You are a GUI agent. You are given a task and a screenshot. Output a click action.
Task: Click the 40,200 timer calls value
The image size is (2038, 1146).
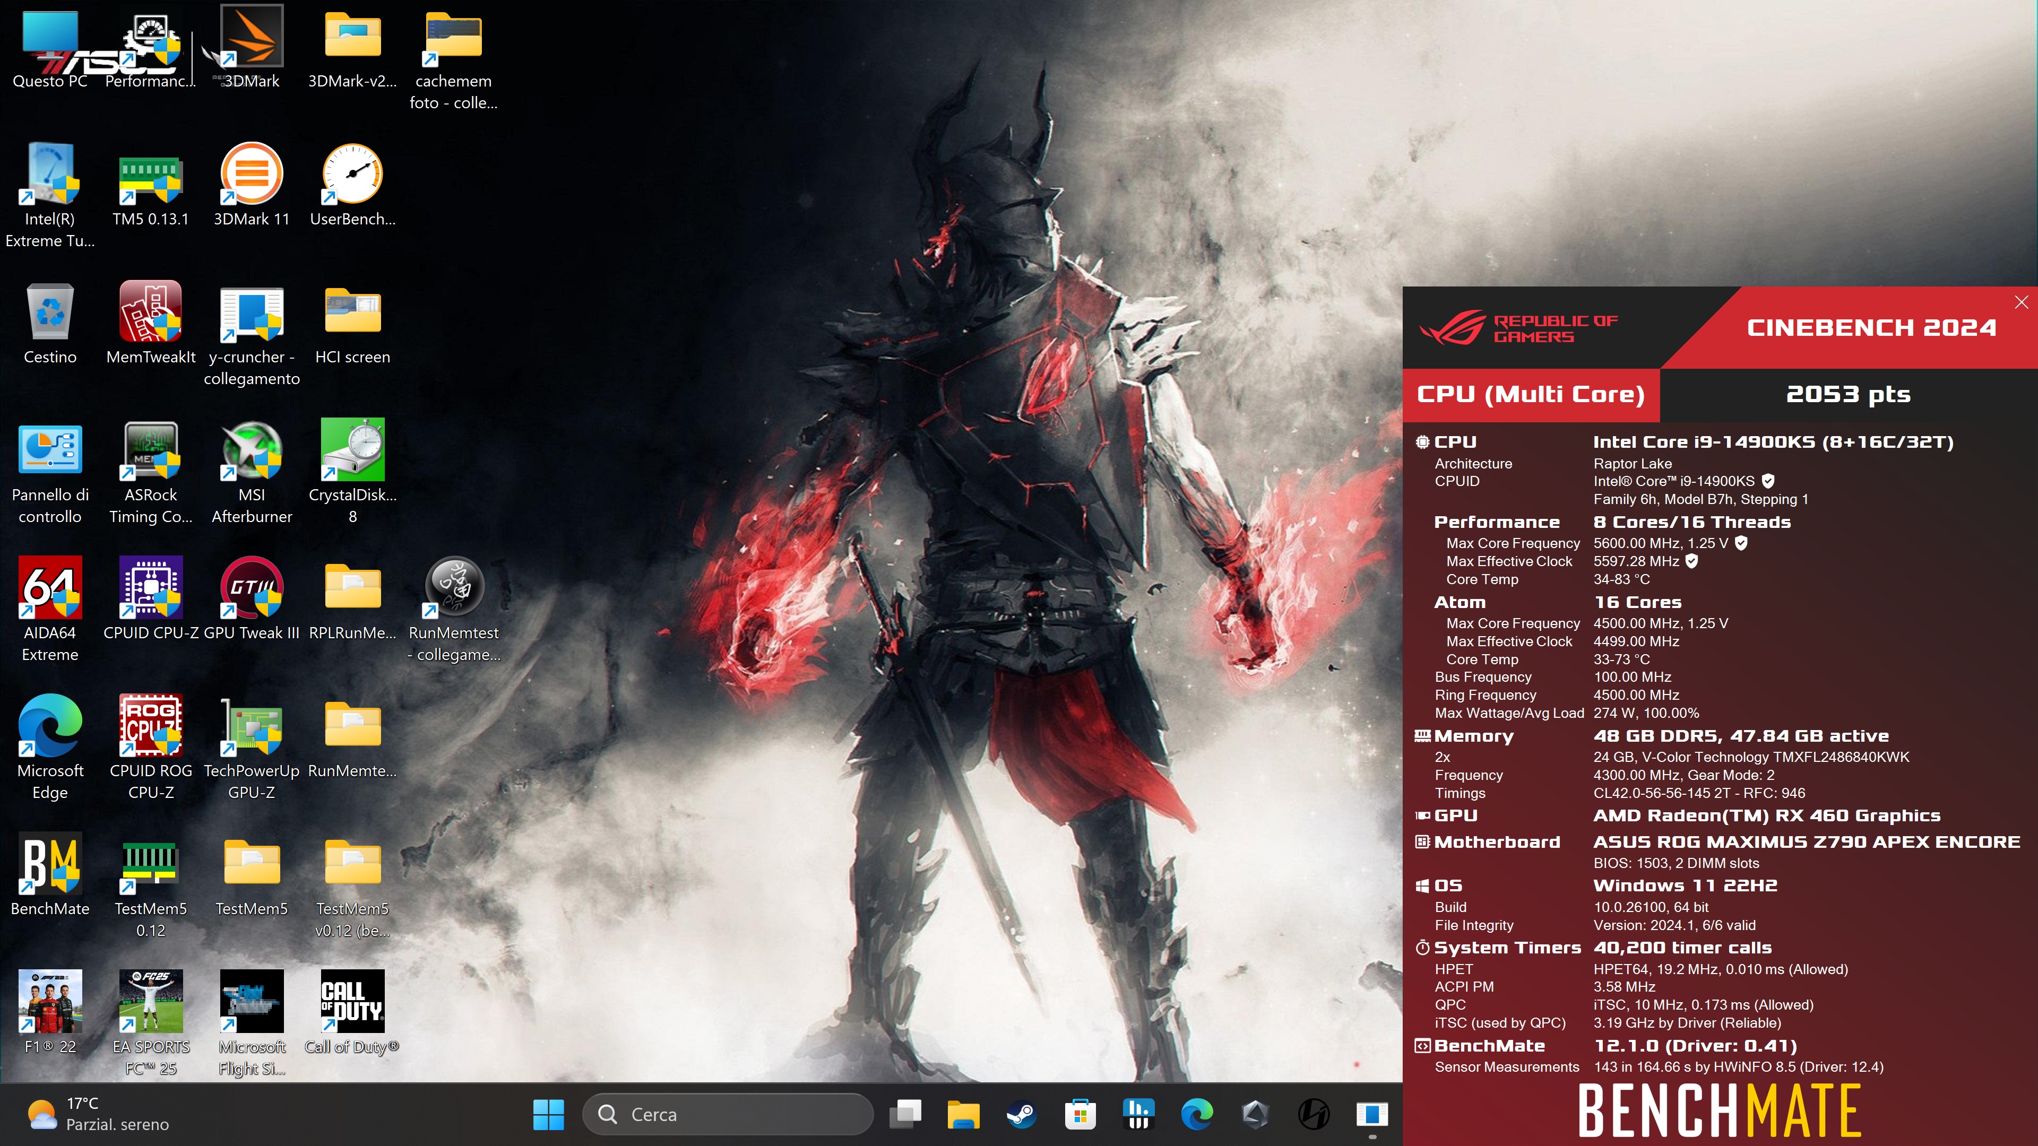1682,948
